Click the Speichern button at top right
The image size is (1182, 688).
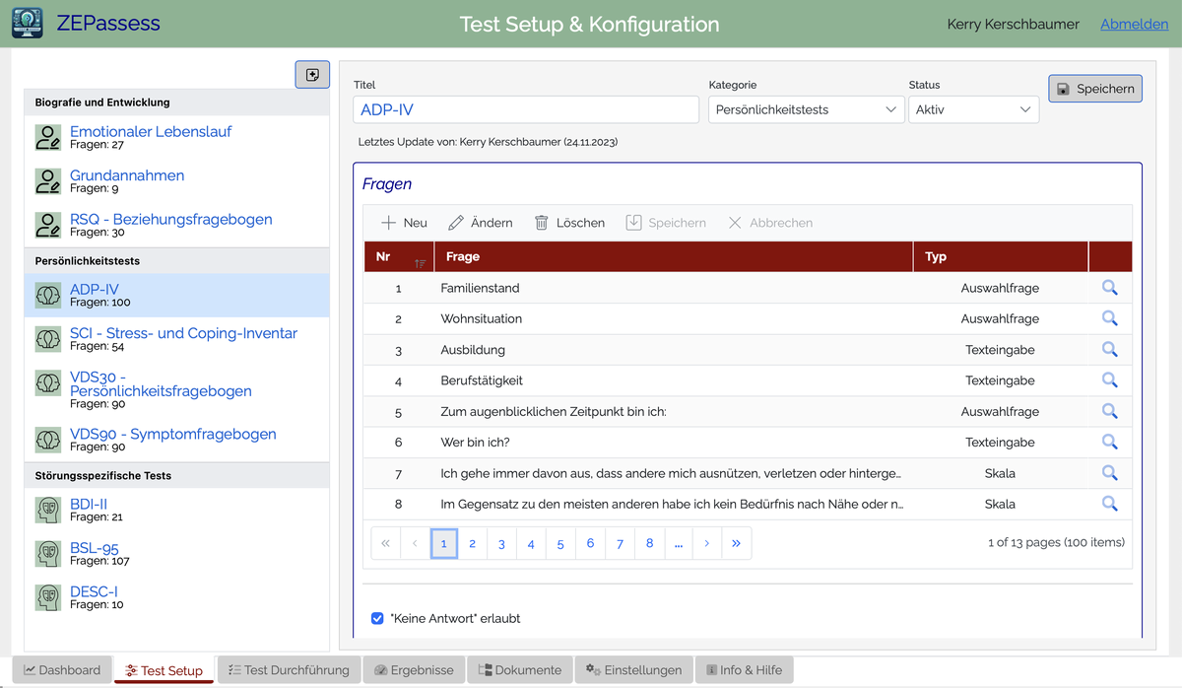click(x=1095, y=89)
